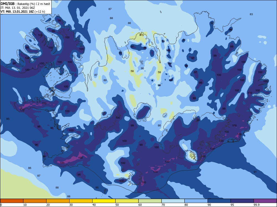Click the '70' legend tick label
This screenshot has height=207, width=277.
(163, 205)
